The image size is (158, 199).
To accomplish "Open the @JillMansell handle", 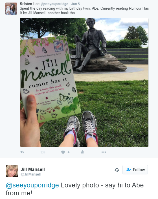I will click(30, 174).
